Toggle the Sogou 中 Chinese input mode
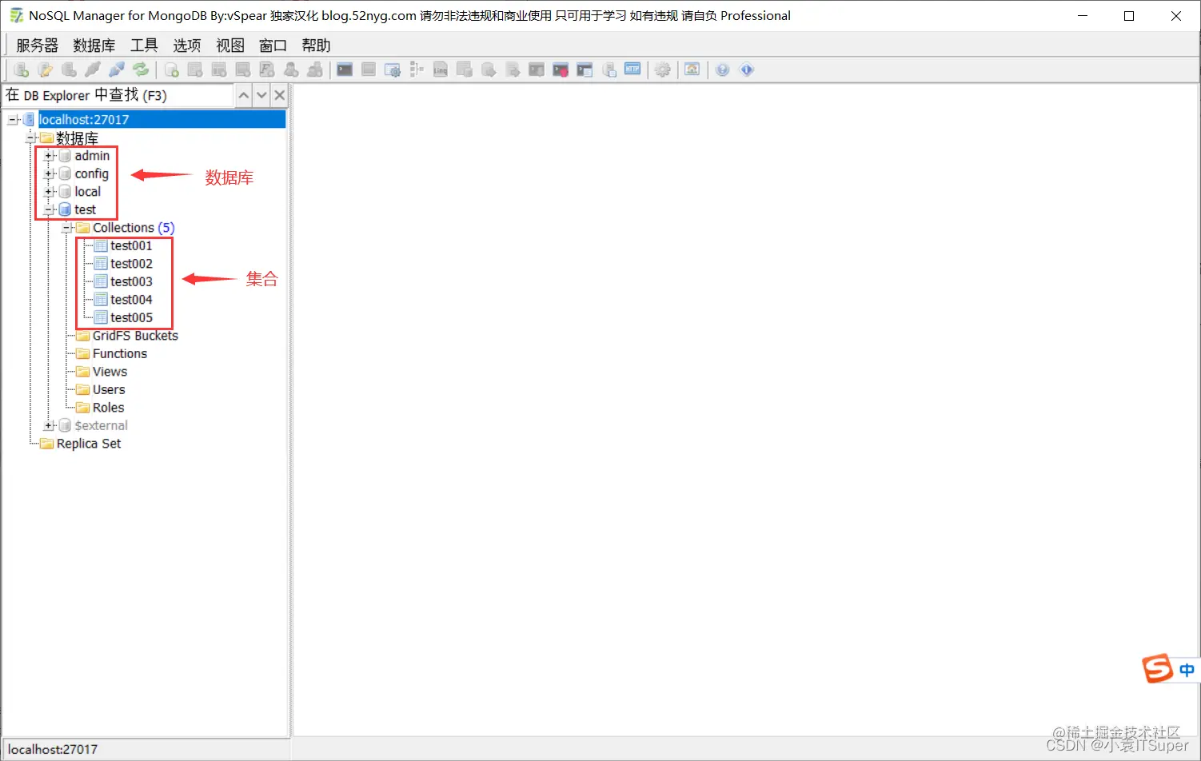Screen dimensions: 1201x761 1187,670
